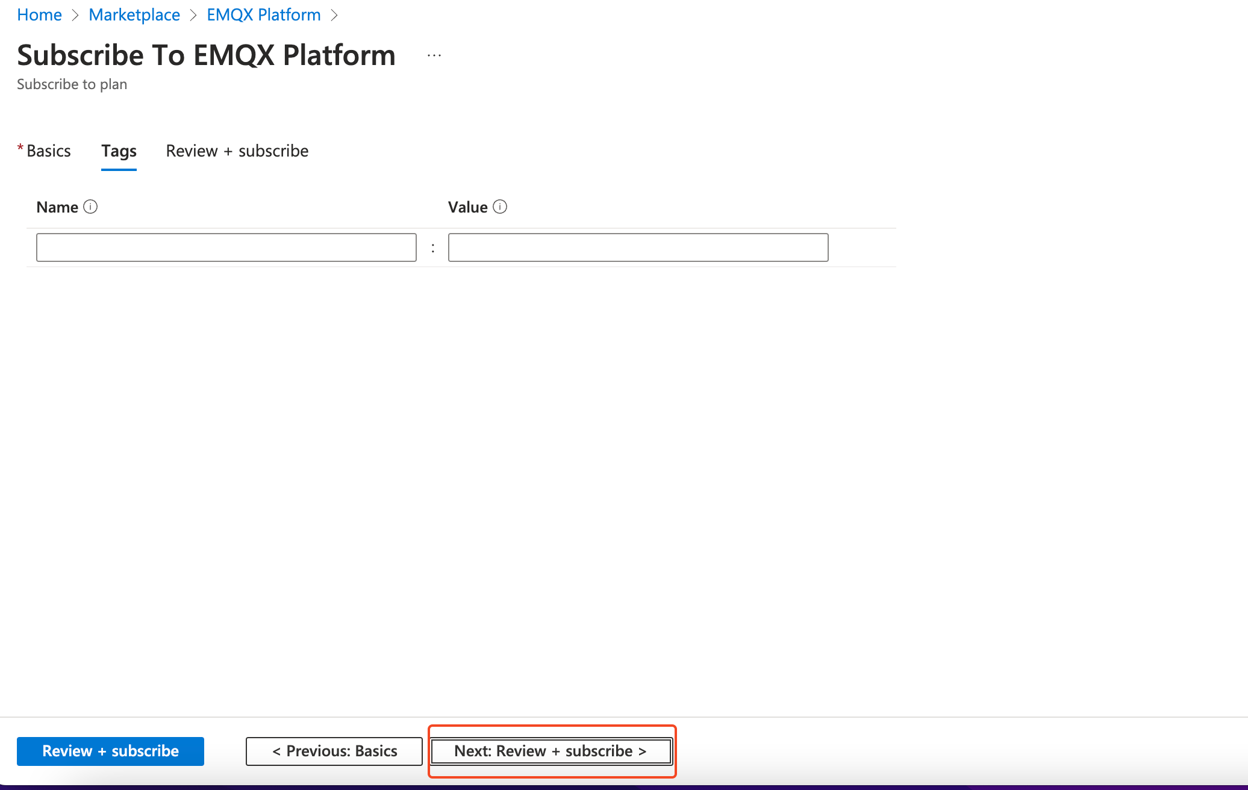Click the chevron after EMQX Platform breadcrumb
Viewport: 1248px width, 790px height.
point(334,15)
